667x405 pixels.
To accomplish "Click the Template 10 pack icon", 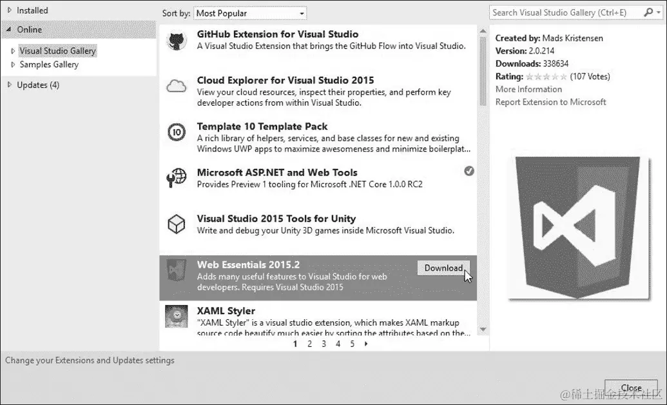I will pos(176,132).
